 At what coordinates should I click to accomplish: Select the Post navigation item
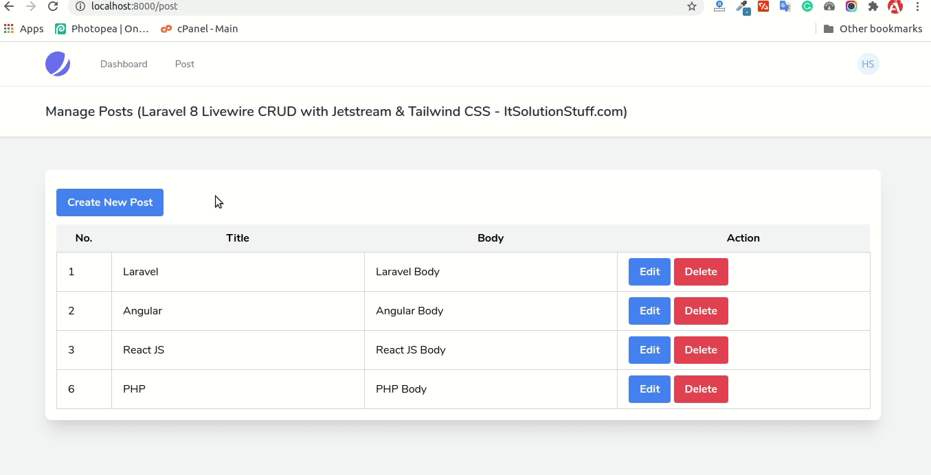(184, 63)
